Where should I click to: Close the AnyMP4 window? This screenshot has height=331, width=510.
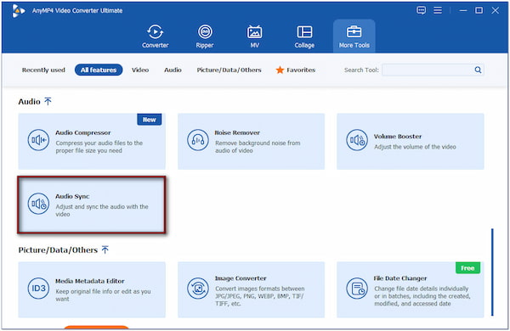[495, 10]
